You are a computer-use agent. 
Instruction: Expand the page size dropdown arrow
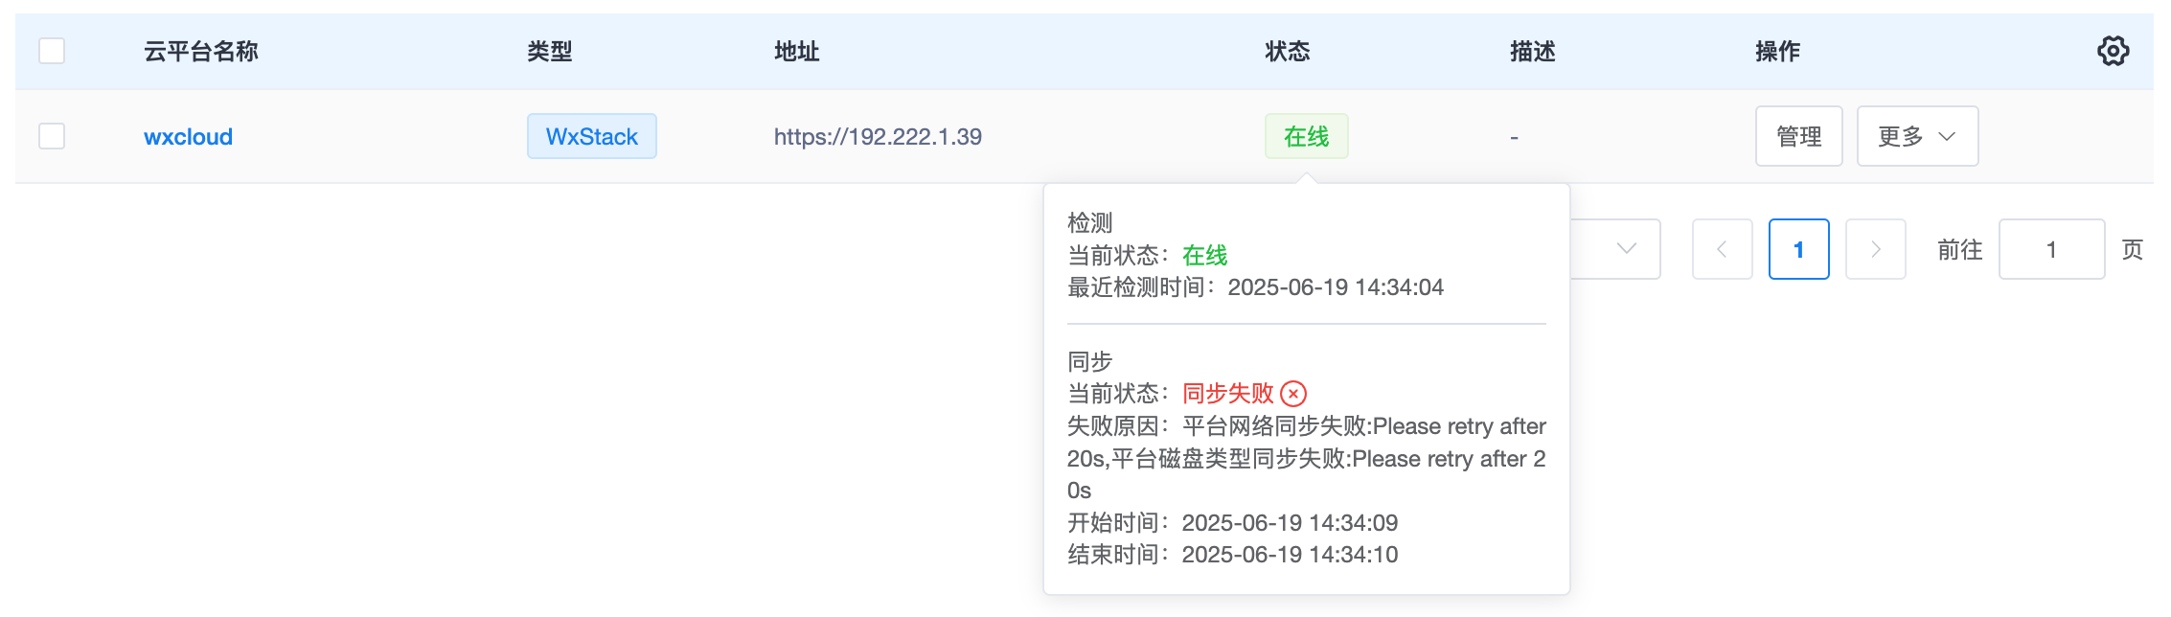click(1626, 249)
